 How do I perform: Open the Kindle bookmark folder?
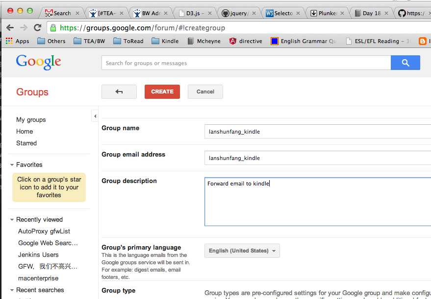tap(165, 41)
